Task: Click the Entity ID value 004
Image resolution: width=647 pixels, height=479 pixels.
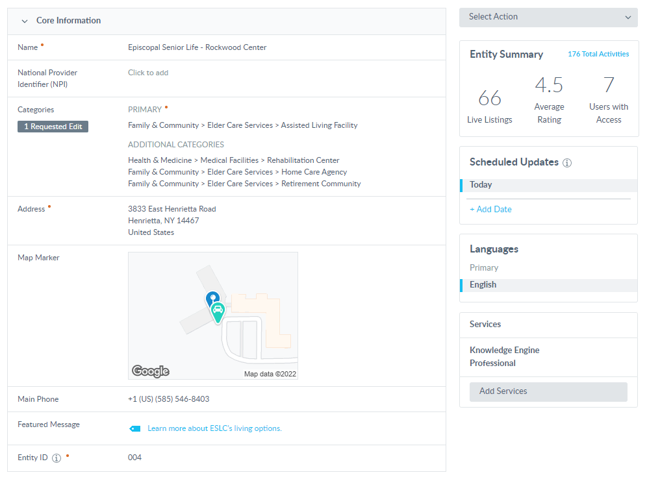Action: pos(134,458)
